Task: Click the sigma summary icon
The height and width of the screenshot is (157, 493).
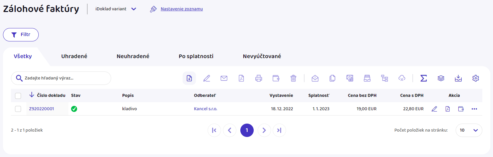Action: click(x=424, y=78)
